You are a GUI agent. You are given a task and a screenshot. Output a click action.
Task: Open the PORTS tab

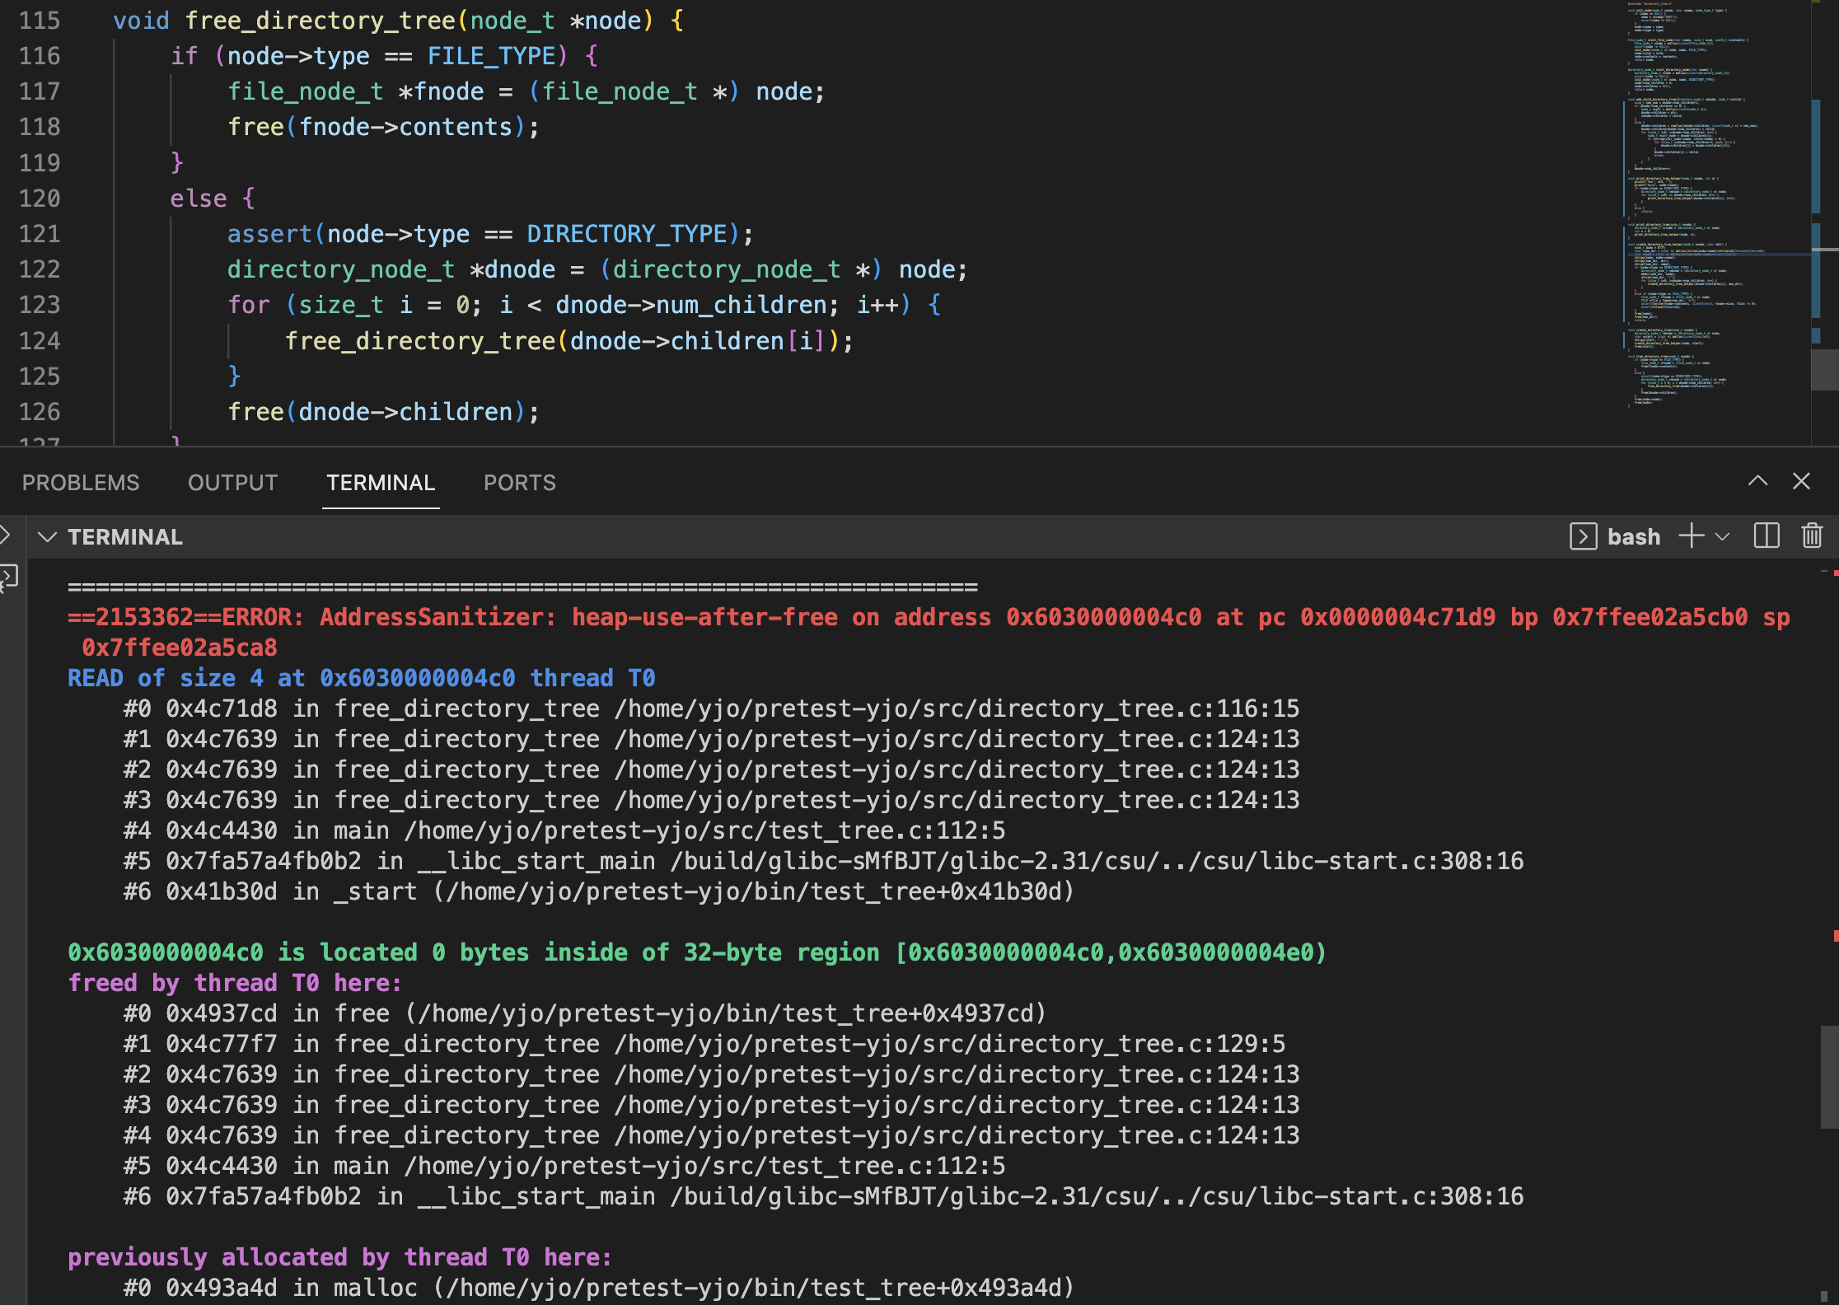coord(519,483)
